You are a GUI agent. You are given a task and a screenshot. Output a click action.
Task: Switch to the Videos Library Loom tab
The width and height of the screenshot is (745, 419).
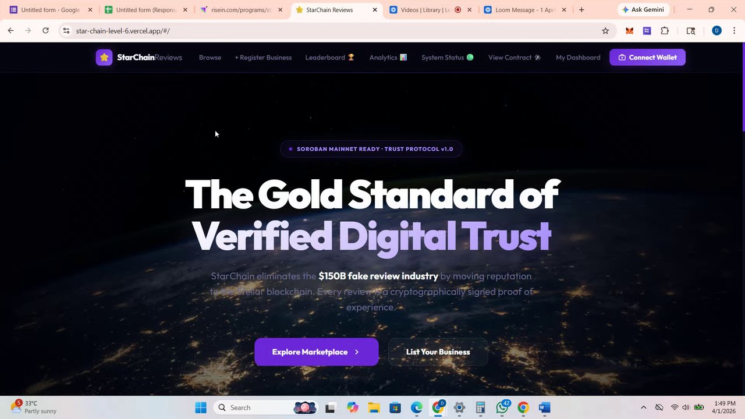(431, 10)
